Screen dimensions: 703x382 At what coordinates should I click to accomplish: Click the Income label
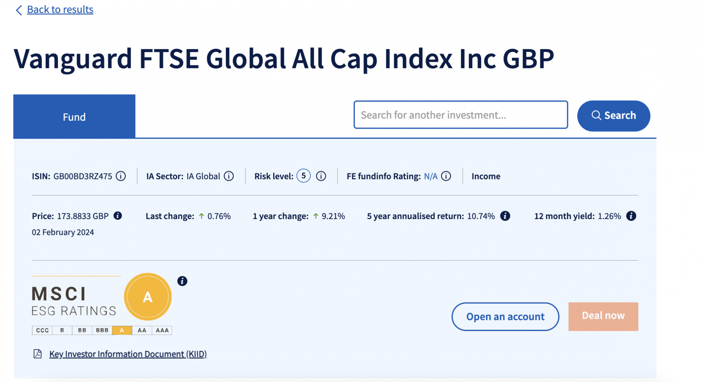coord(486,177)
